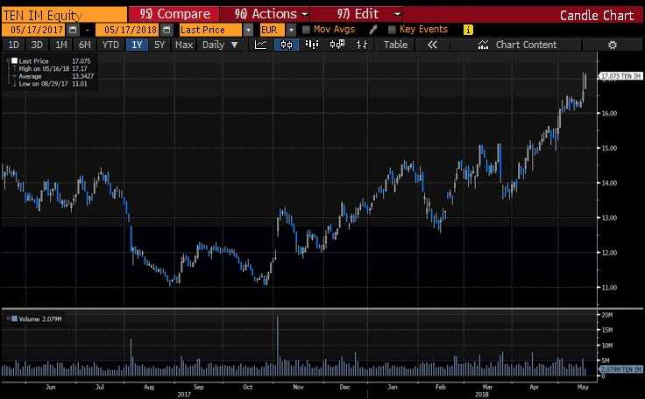The image size is (645, 399).
Task: Open Chart Content panel
Action: 517,45
